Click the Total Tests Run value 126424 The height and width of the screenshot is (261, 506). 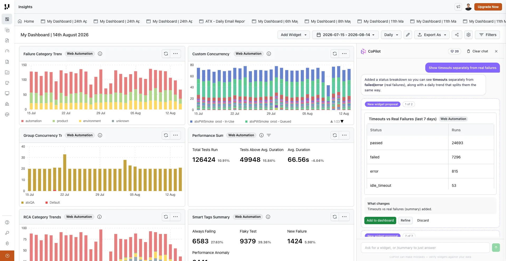pyautogui.click(x=204, y=160)
